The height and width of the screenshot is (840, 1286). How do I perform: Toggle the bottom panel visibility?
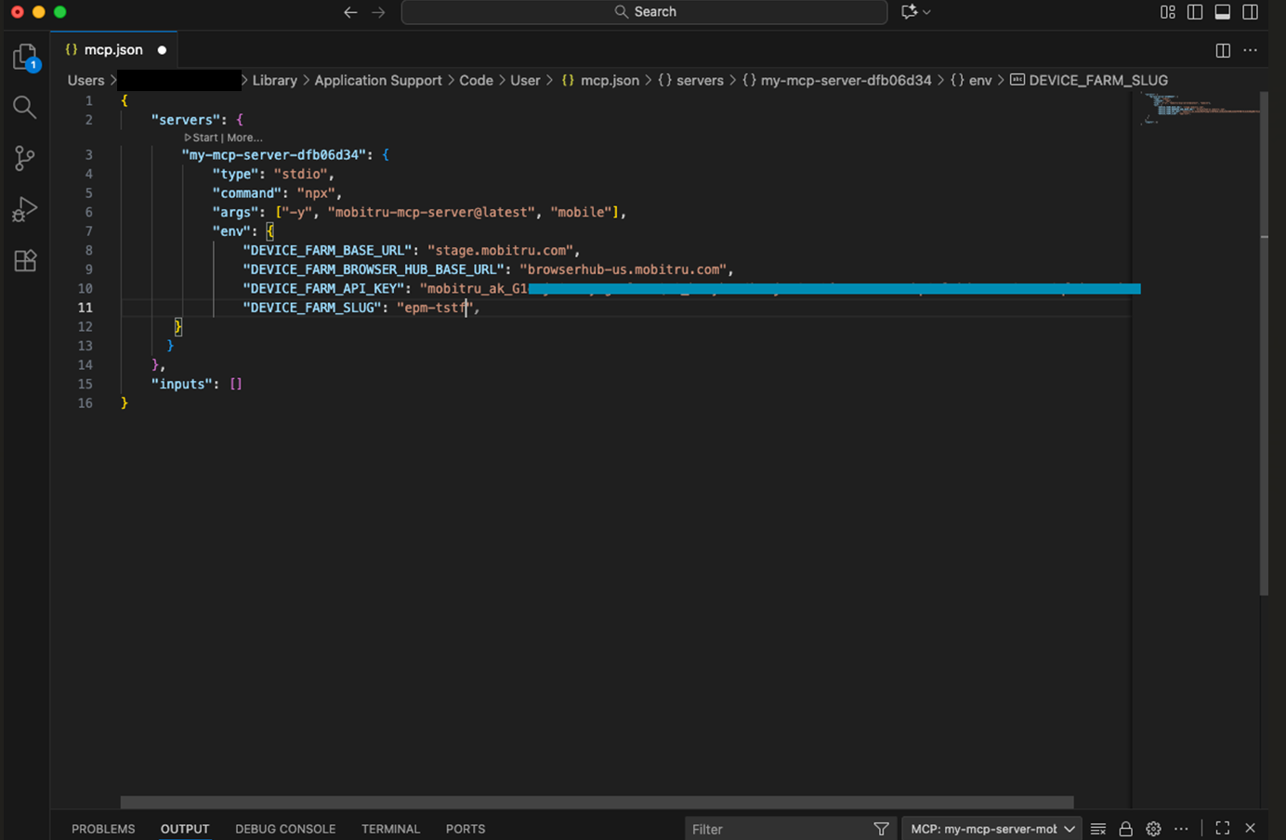pyautogui.click(x=1223, y=12)
